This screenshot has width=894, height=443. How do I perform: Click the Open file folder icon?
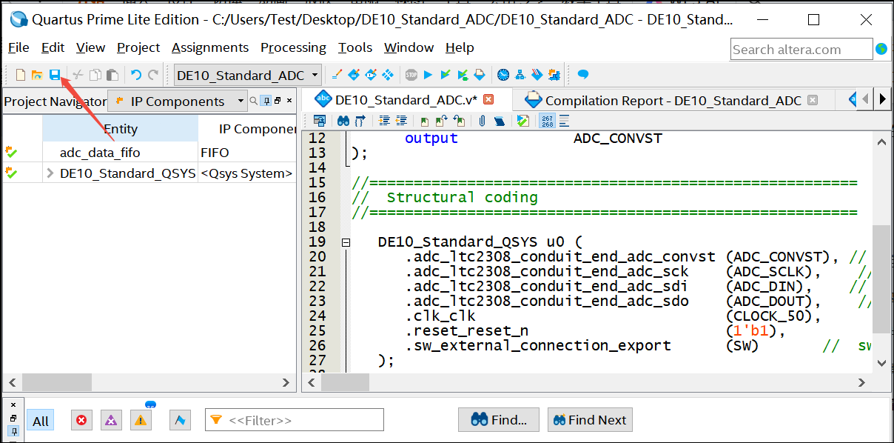[x=37, y=75]
